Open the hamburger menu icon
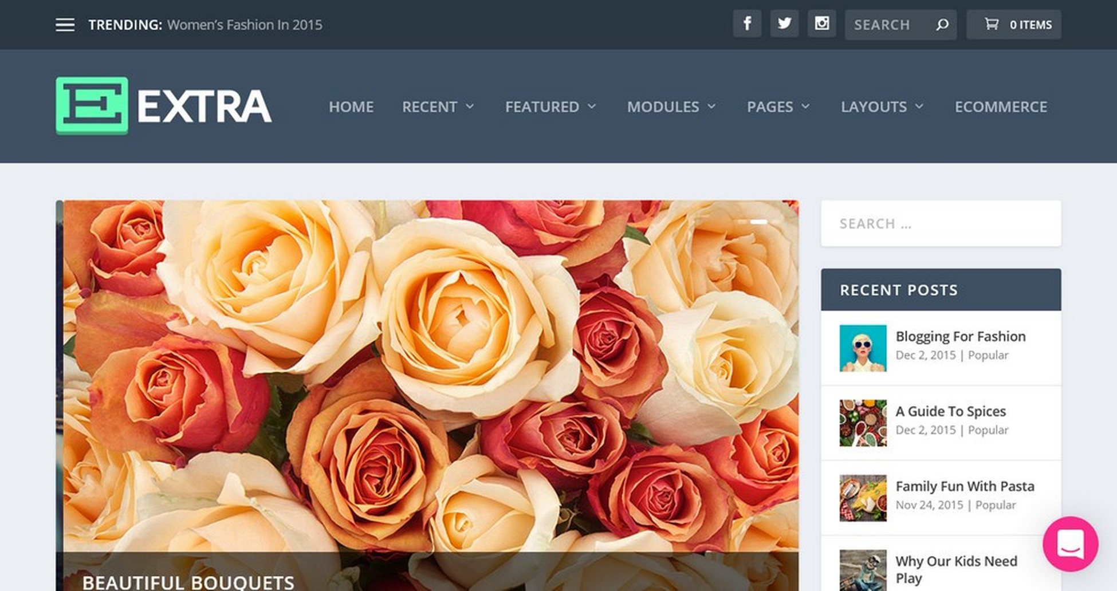 (65, 25)
